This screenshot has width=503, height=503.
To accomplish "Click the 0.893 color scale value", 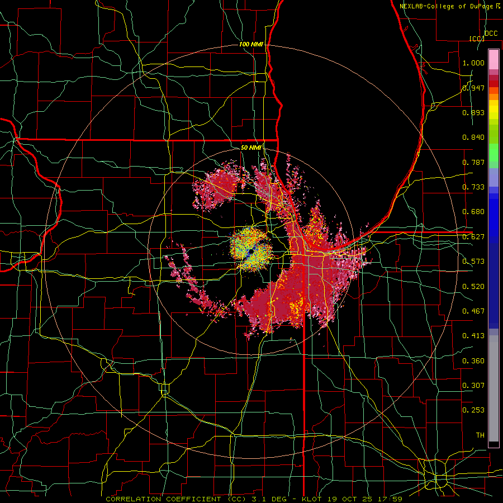I will click(473, 112).
